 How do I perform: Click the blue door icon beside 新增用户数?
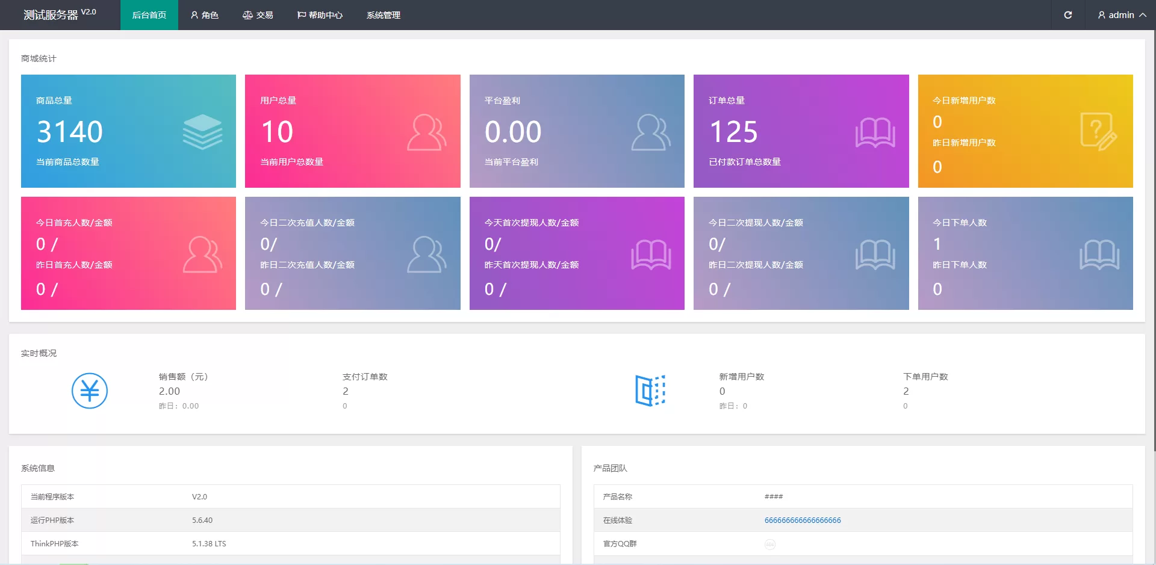(x=650, y=391)
